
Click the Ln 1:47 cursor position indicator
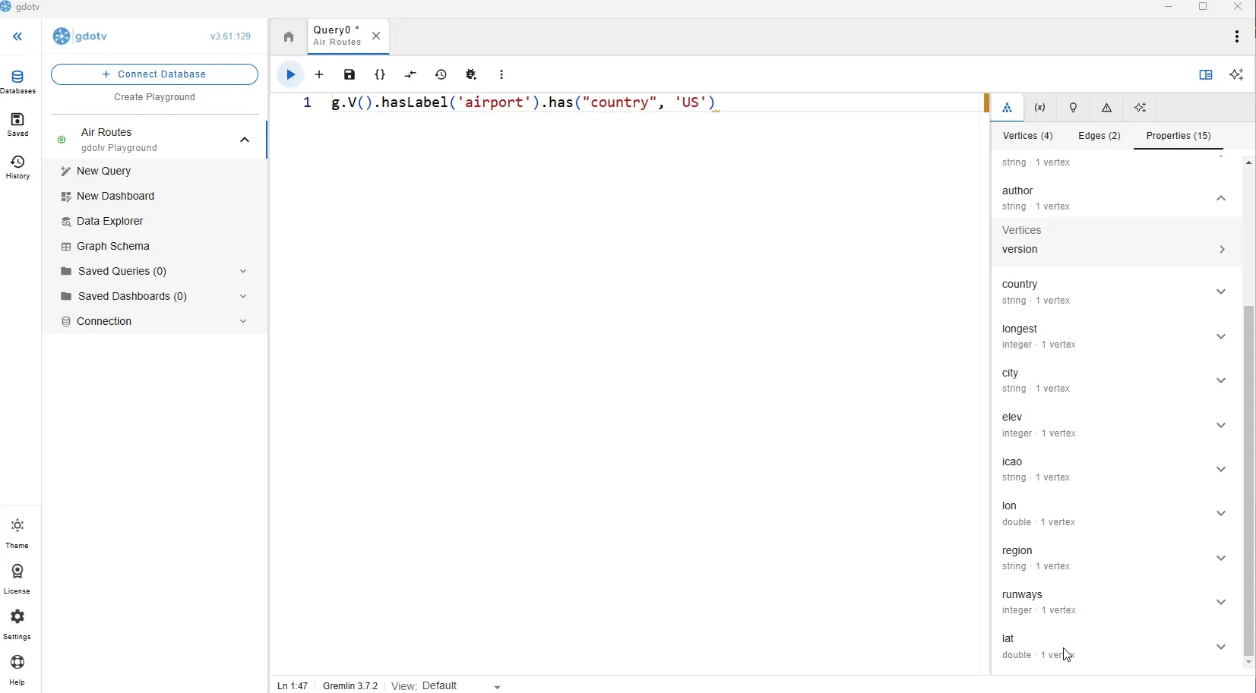293,685
